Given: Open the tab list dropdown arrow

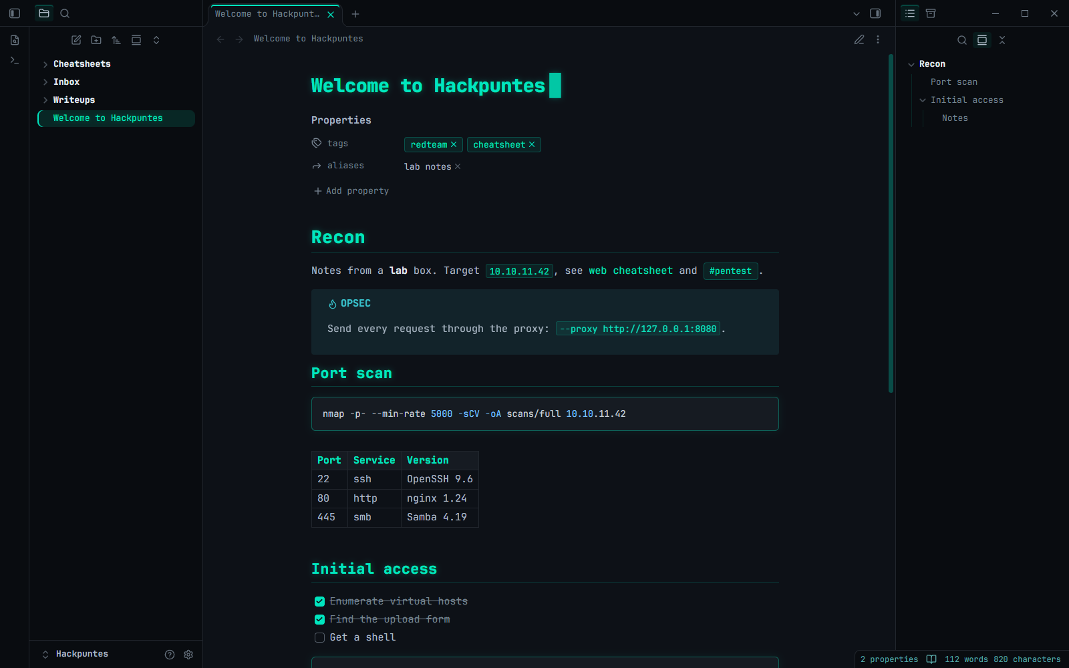Looking at the screenshot, I should click(857, 13).
